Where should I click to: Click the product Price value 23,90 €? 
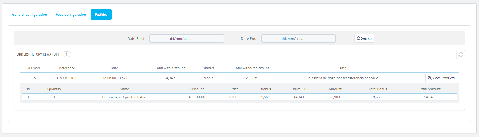point(234,97)
